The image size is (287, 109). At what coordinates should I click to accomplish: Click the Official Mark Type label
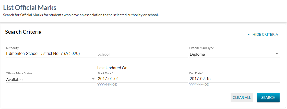[x=201, y=48]
